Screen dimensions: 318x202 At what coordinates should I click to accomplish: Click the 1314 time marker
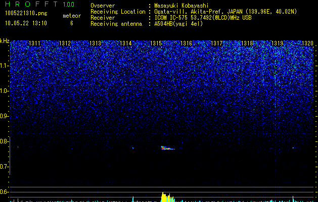[x=126, y=43]
